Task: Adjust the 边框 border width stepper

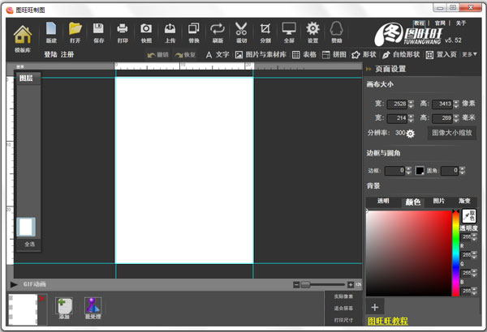Action: pos(408,171)
